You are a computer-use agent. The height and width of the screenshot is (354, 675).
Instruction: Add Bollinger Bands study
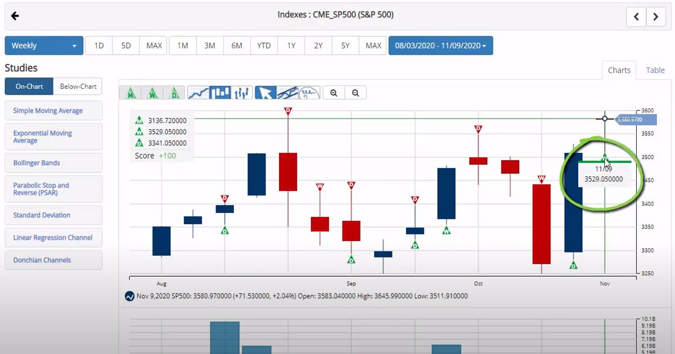tap(53, 163)
